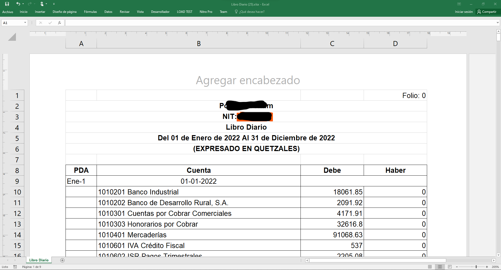This screenshot has height=270, width=501.
Task: Click the Touch/Mouse mode hand icon
Action: coord(42,4)
